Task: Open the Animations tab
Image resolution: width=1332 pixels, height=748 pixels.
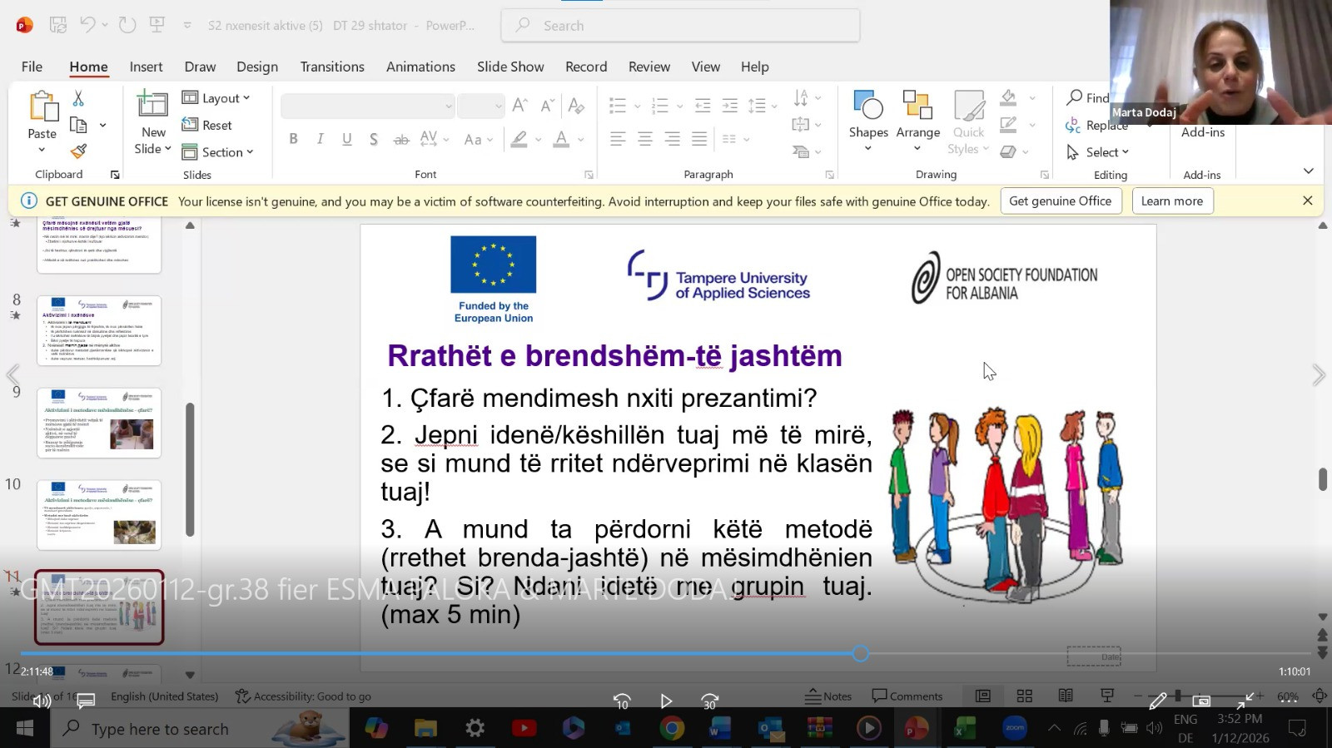Action: 420,67
